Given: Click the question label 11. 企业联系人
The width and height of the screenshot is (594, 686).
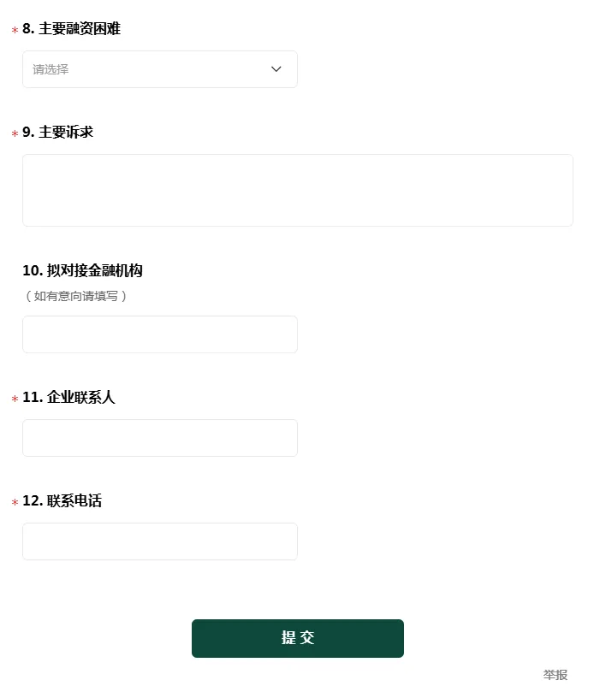Looking at the screenshot, I should coord(68,398).
